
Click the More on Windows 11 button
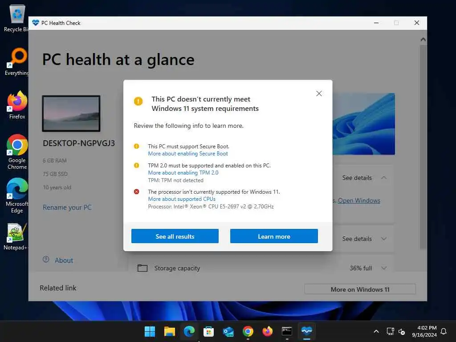360,289
